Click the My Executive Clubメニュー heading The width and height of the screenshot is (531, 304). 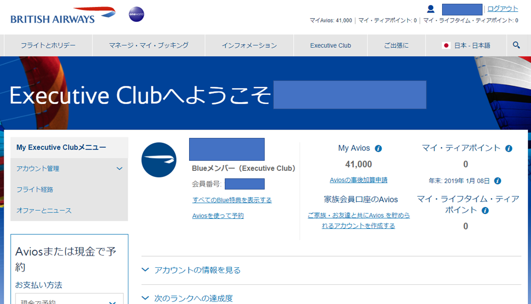(61, 147)
